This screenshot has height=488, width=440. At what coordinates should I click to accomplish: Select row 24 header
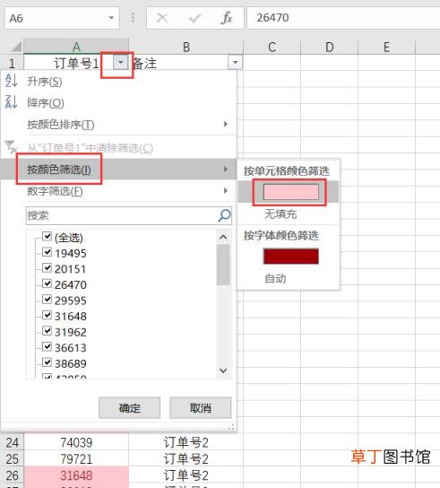pyautogui.click(x=13, y=442)
